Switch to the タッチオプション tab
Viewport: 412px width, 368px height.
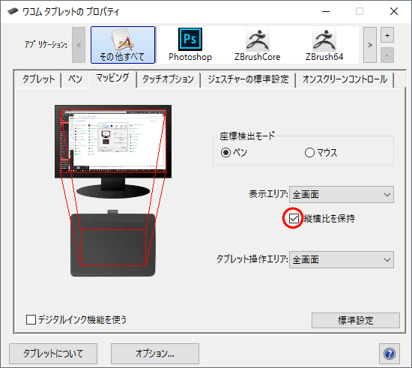(168, 79)
